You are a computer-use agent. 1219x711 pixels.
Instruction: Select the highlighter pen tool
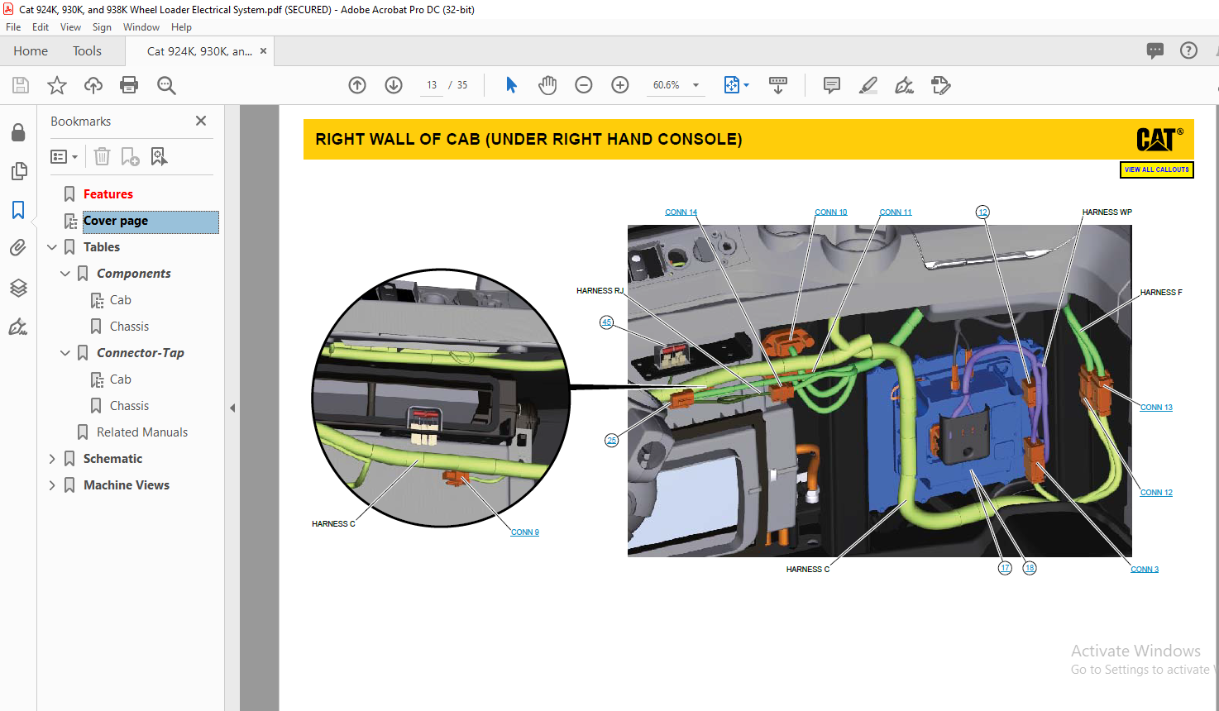pos(868,85)
